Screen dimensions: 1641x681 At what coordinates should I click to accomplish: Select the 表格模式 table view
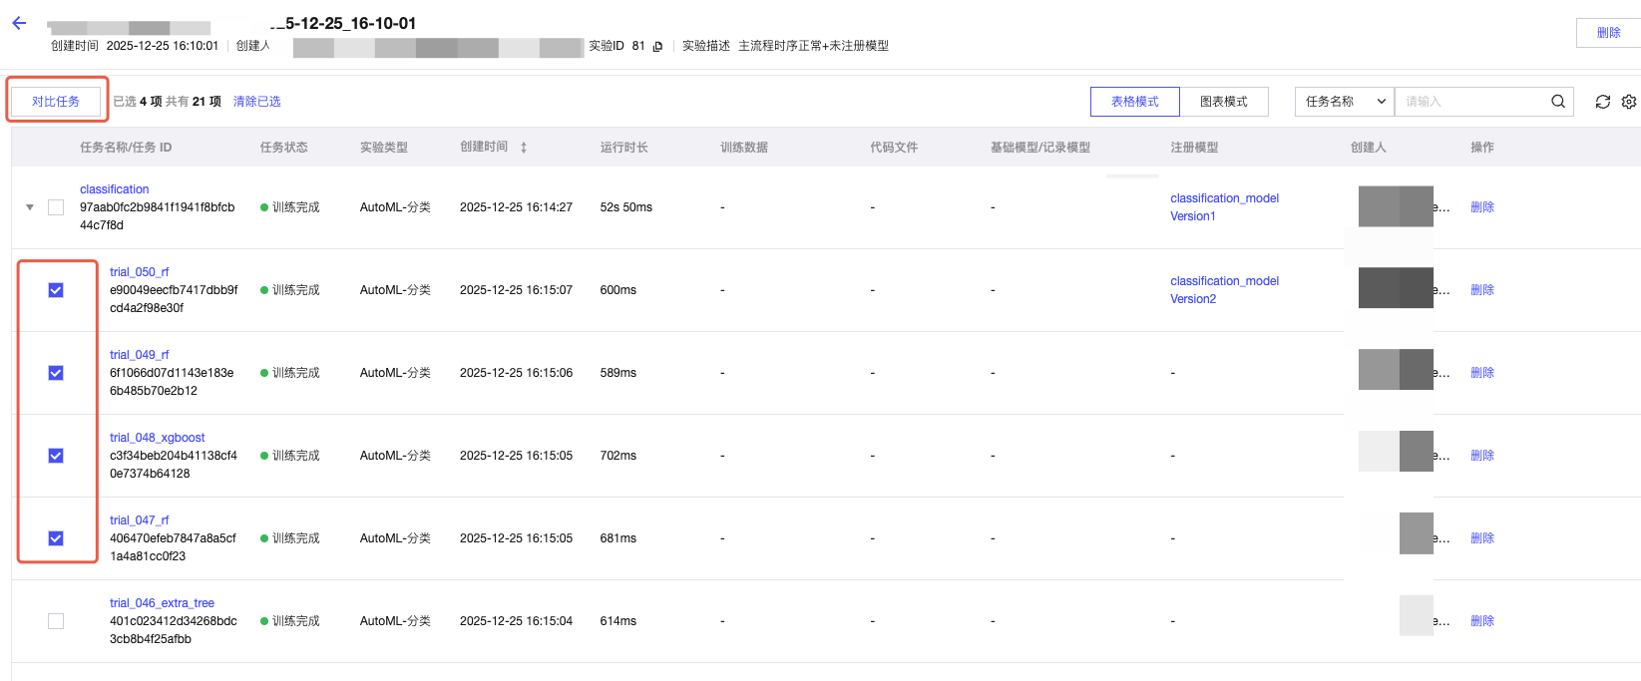pos(1134,102)
